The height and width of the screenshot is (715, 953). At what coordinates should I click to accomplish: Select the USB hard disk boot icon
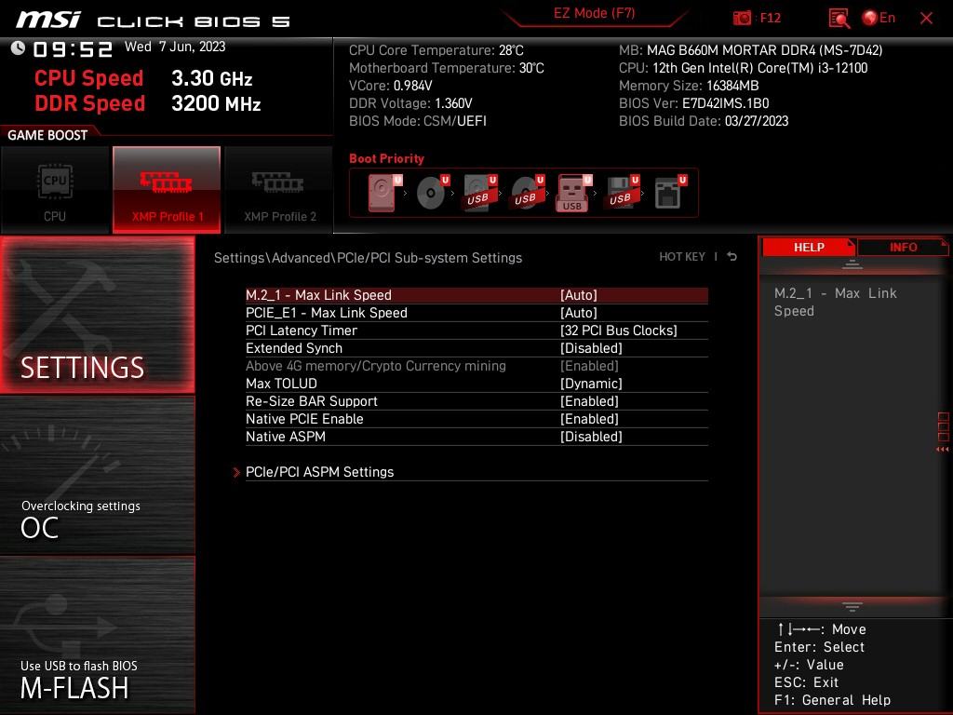point(480,193)
